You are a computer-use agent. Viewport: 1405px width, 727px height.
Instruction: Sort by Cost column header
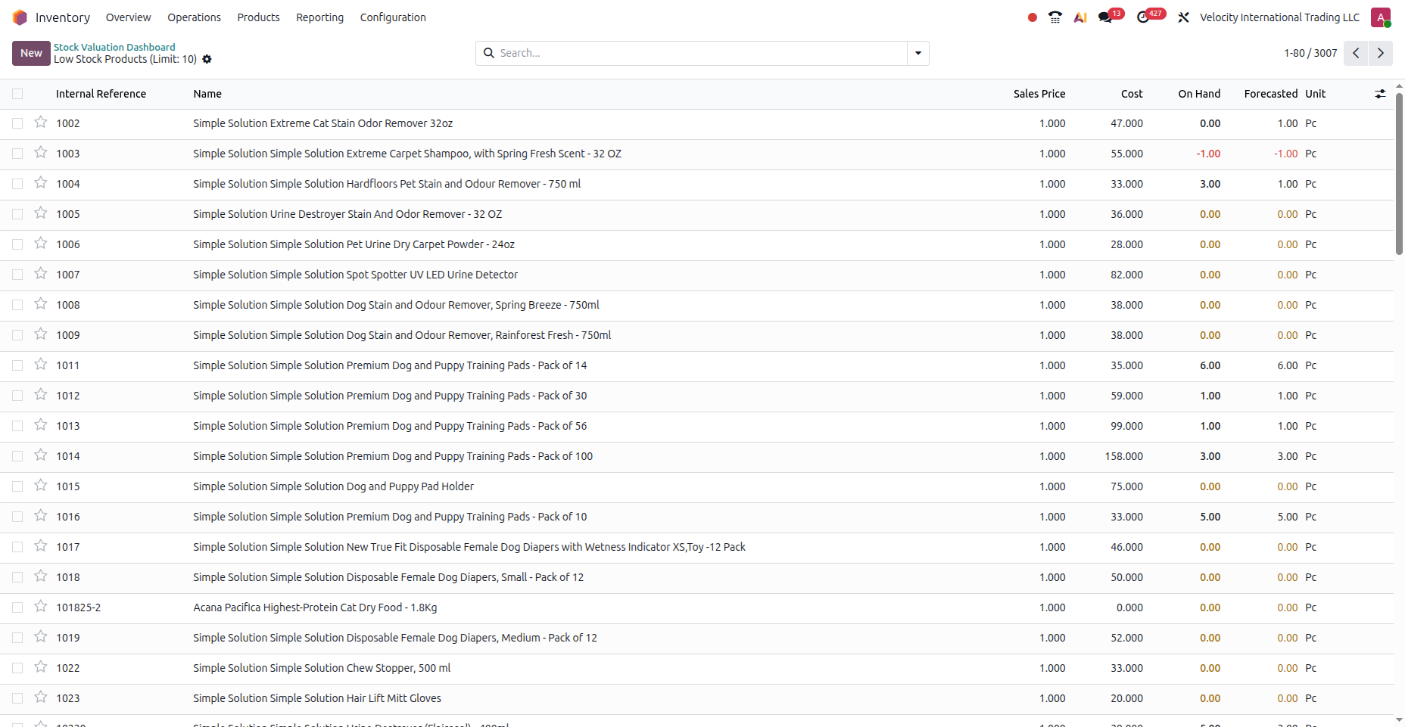point(1132,94)
